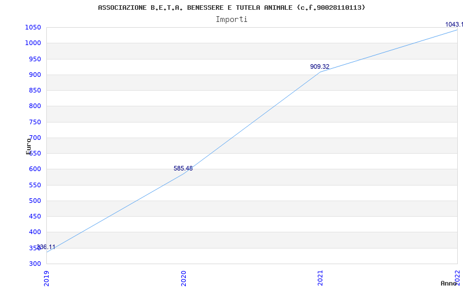Click the 750 y-axis tick label
463x289 pixels.
point(35,122)
